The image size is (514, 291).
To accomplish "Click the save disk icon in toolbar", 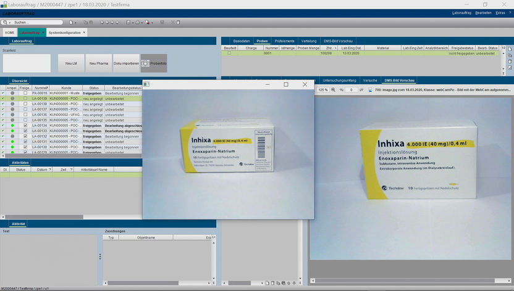I will (162, 23).
